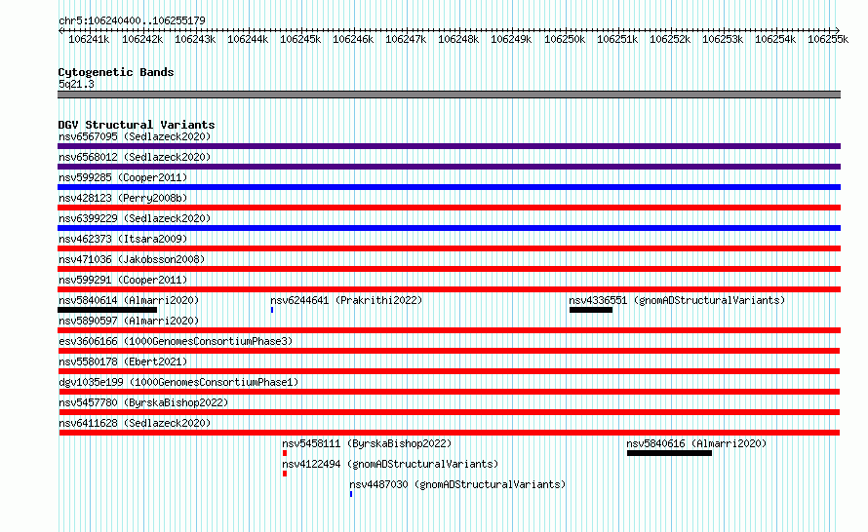Click the 106252k ruler position
868x532 pixels.
tap(670, 39)
